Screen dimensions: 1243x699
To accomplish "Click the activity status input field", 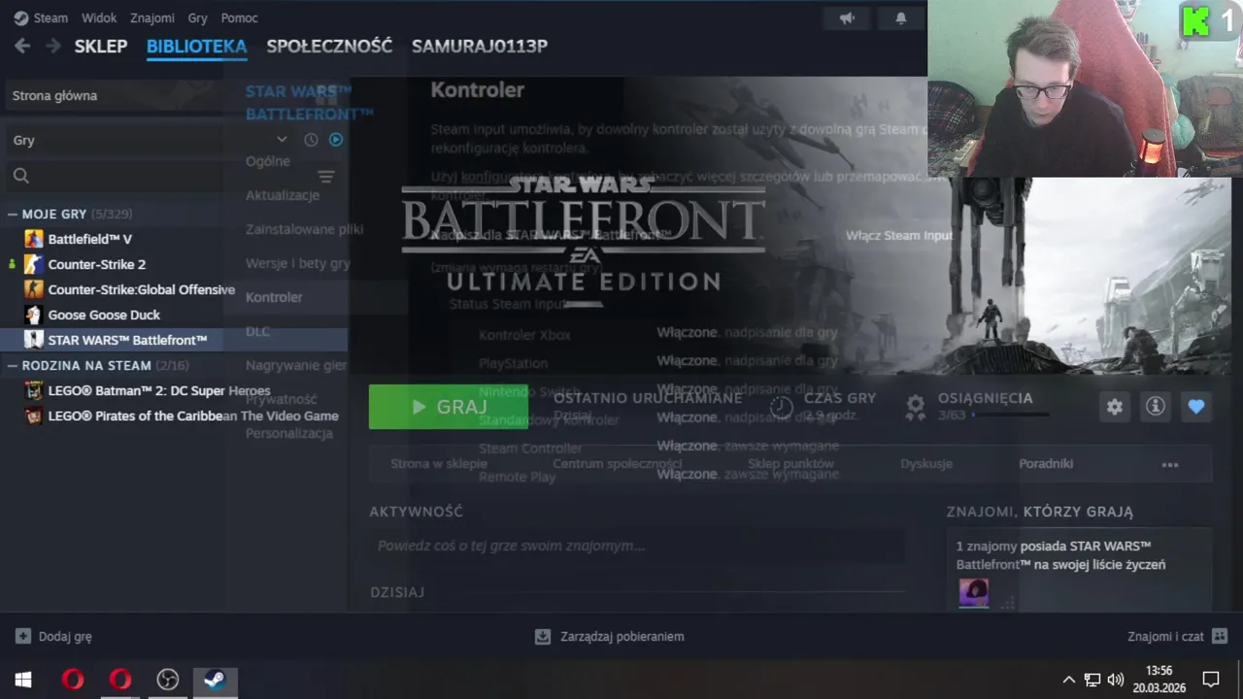I will (637, 546).
